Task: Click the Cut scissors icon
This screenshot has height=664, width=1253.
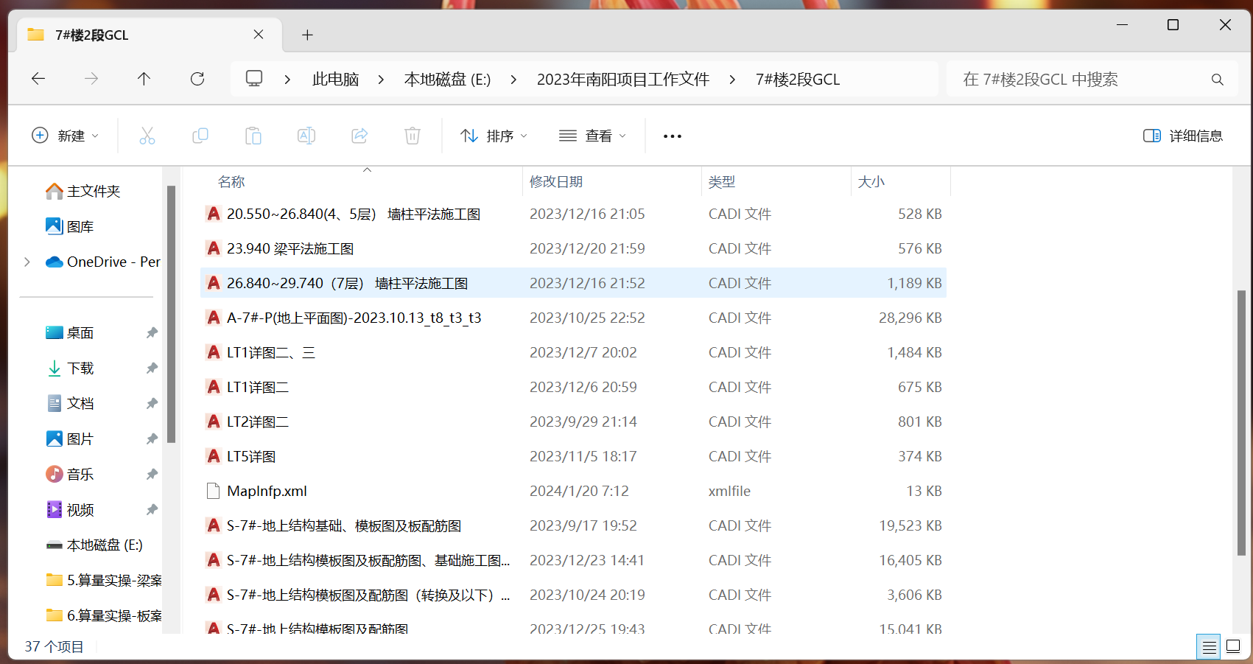Action: (147, 136)
